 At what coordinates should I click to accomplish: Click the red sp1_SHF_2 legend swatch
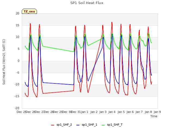pyautogui.click(x=52, y=125)
